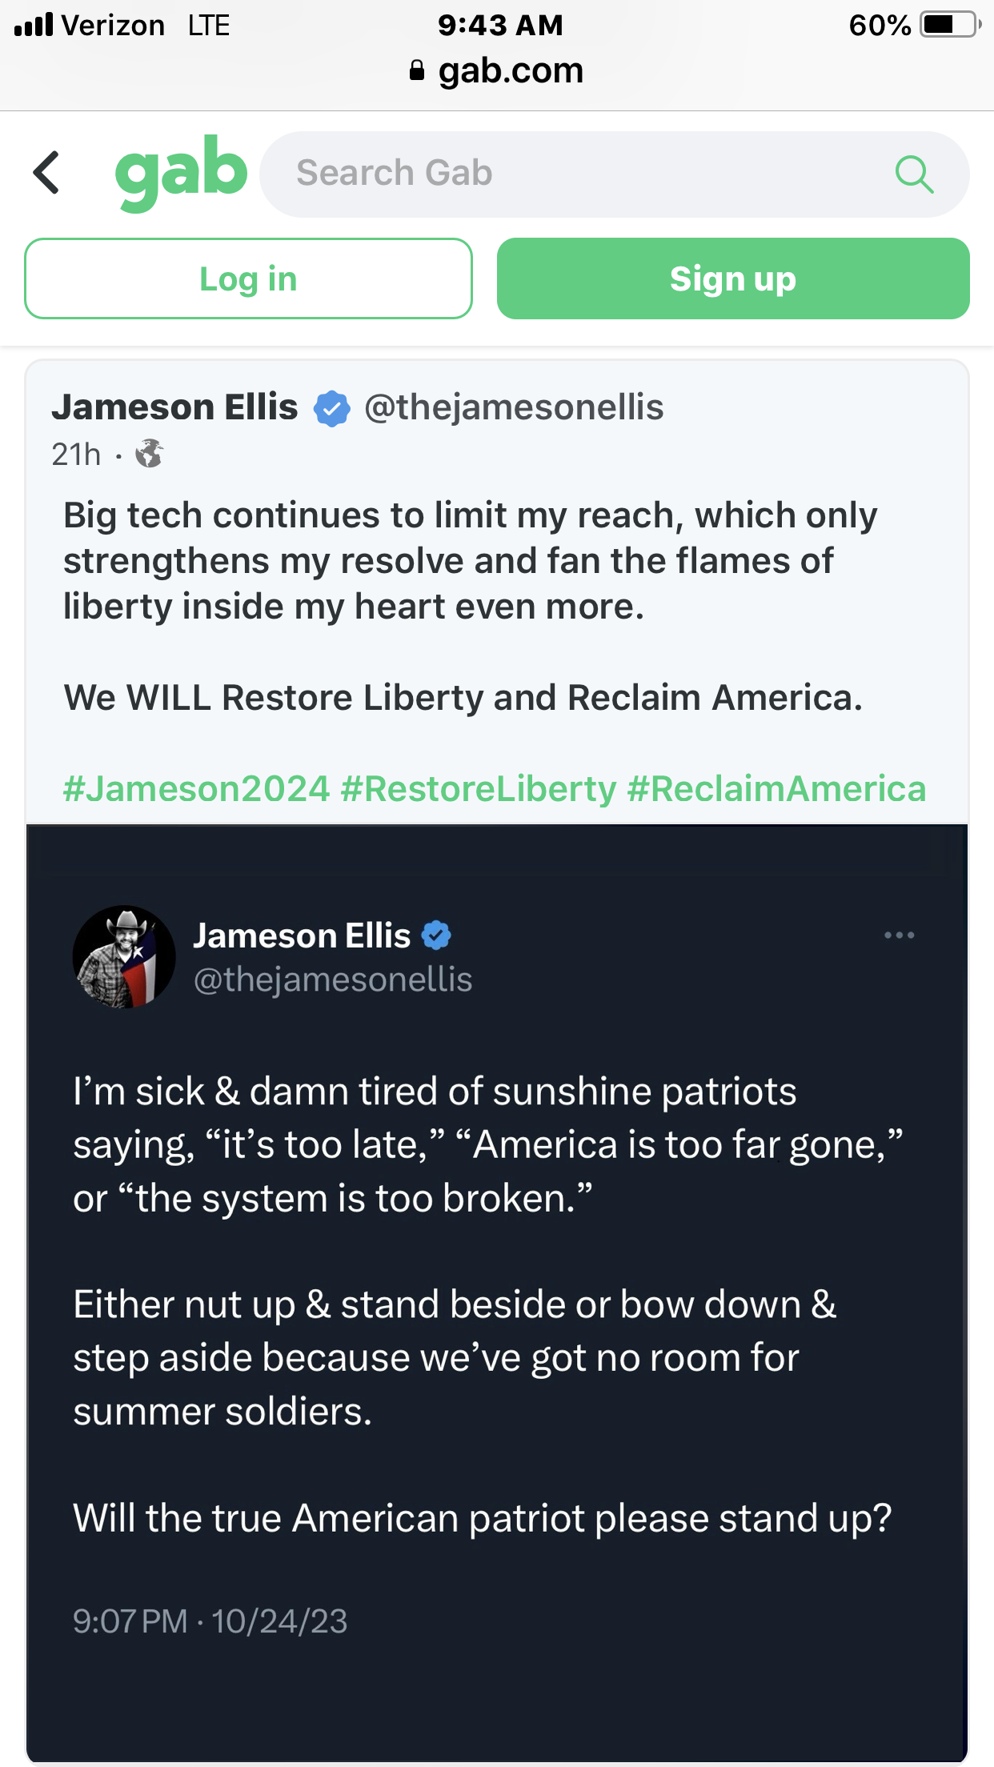The image size is (994, 1767).
Task: Open Jameson Ellis profile name in post header
Action: [174, 407]
